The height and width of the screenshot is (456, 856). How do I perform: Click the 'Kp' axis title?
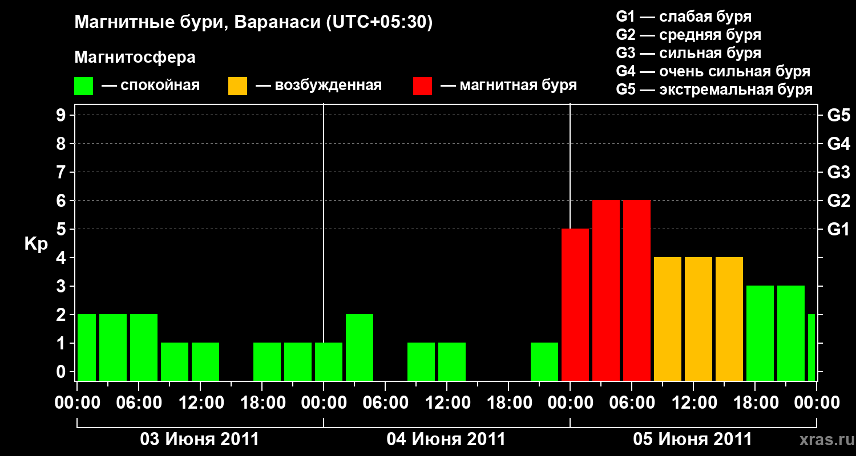(x=36, y=243)
